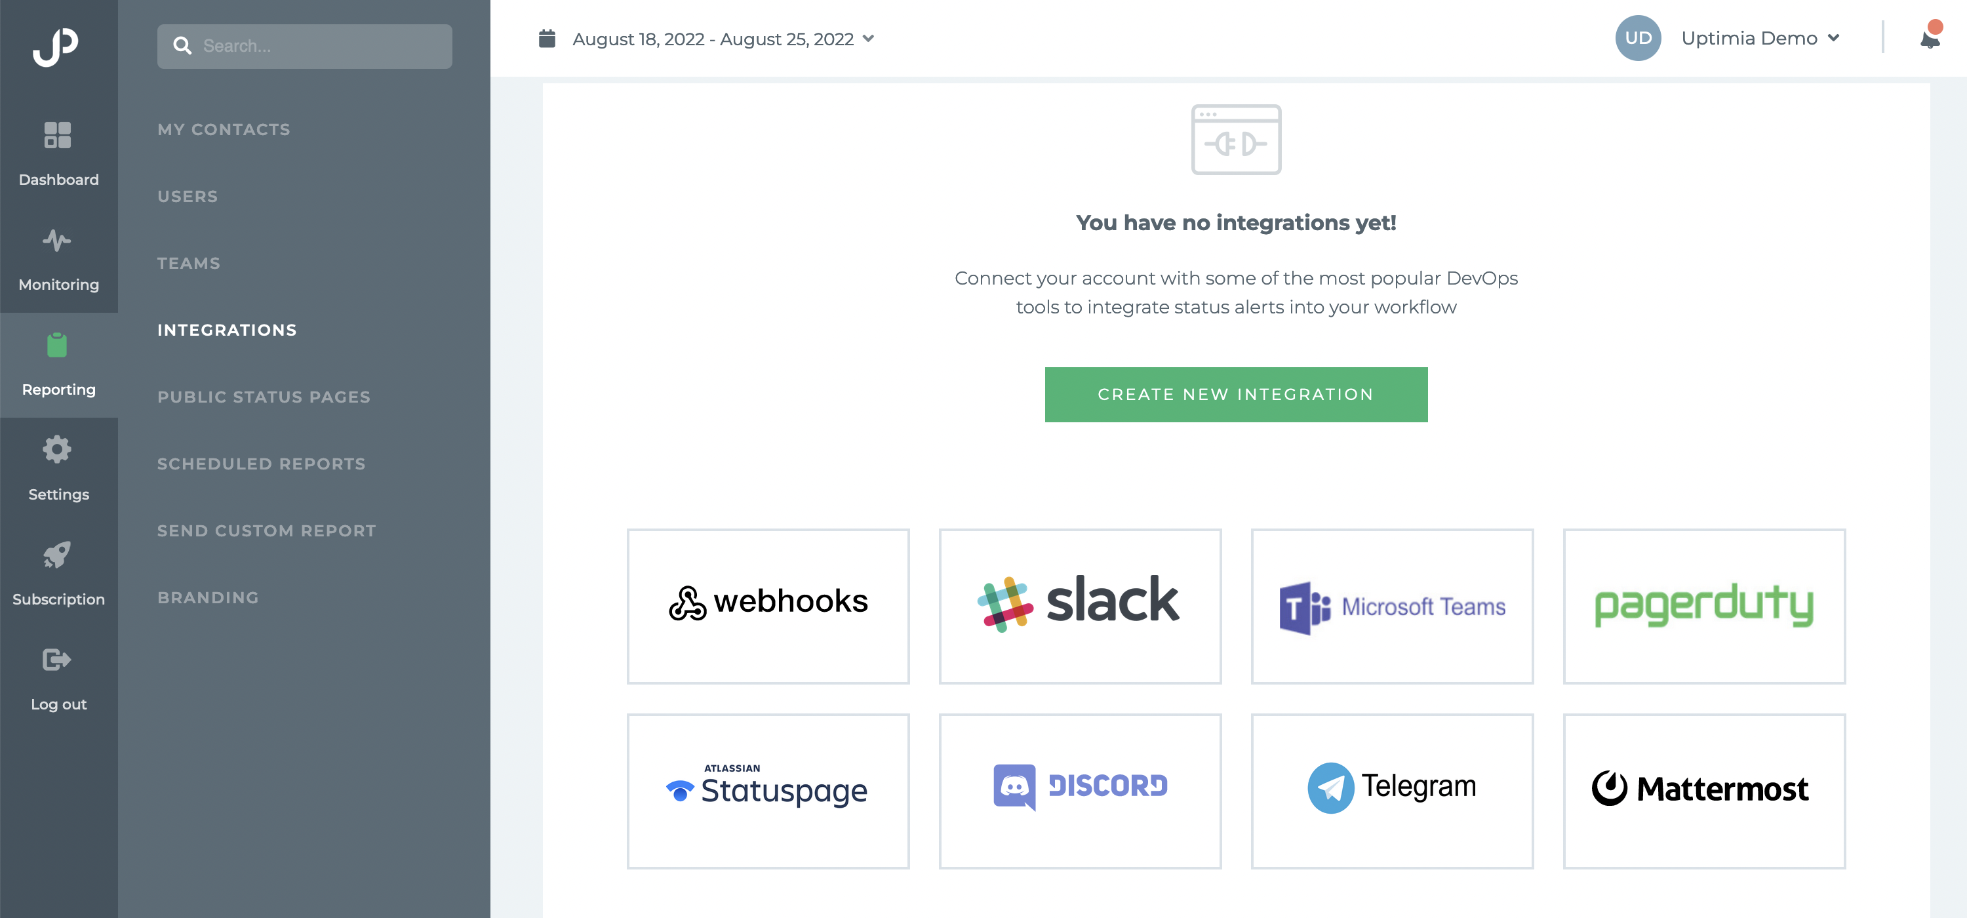
Task: Open Scheduled Reports menu item
Action: tap(261, 464)
